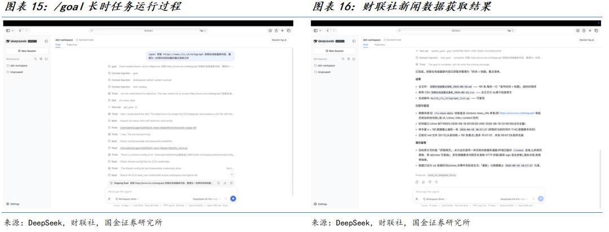Thumbs down the response in 图表 16 window

[x=430, y=182]
